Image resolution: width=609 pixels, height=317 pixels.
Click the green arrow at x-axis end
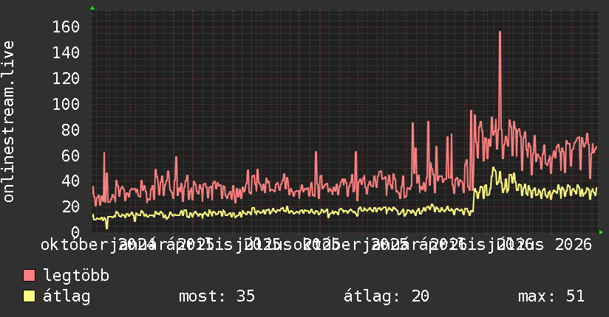tap(601, 232)
